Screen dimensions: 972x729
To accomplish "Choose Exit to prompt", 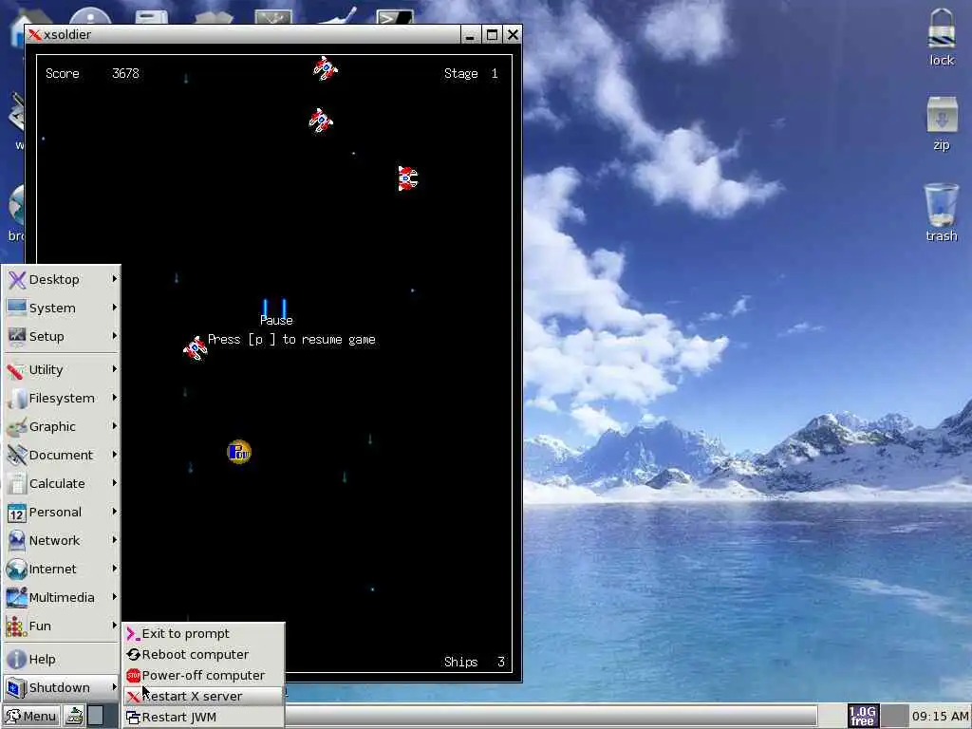I will tap(203, 633).
